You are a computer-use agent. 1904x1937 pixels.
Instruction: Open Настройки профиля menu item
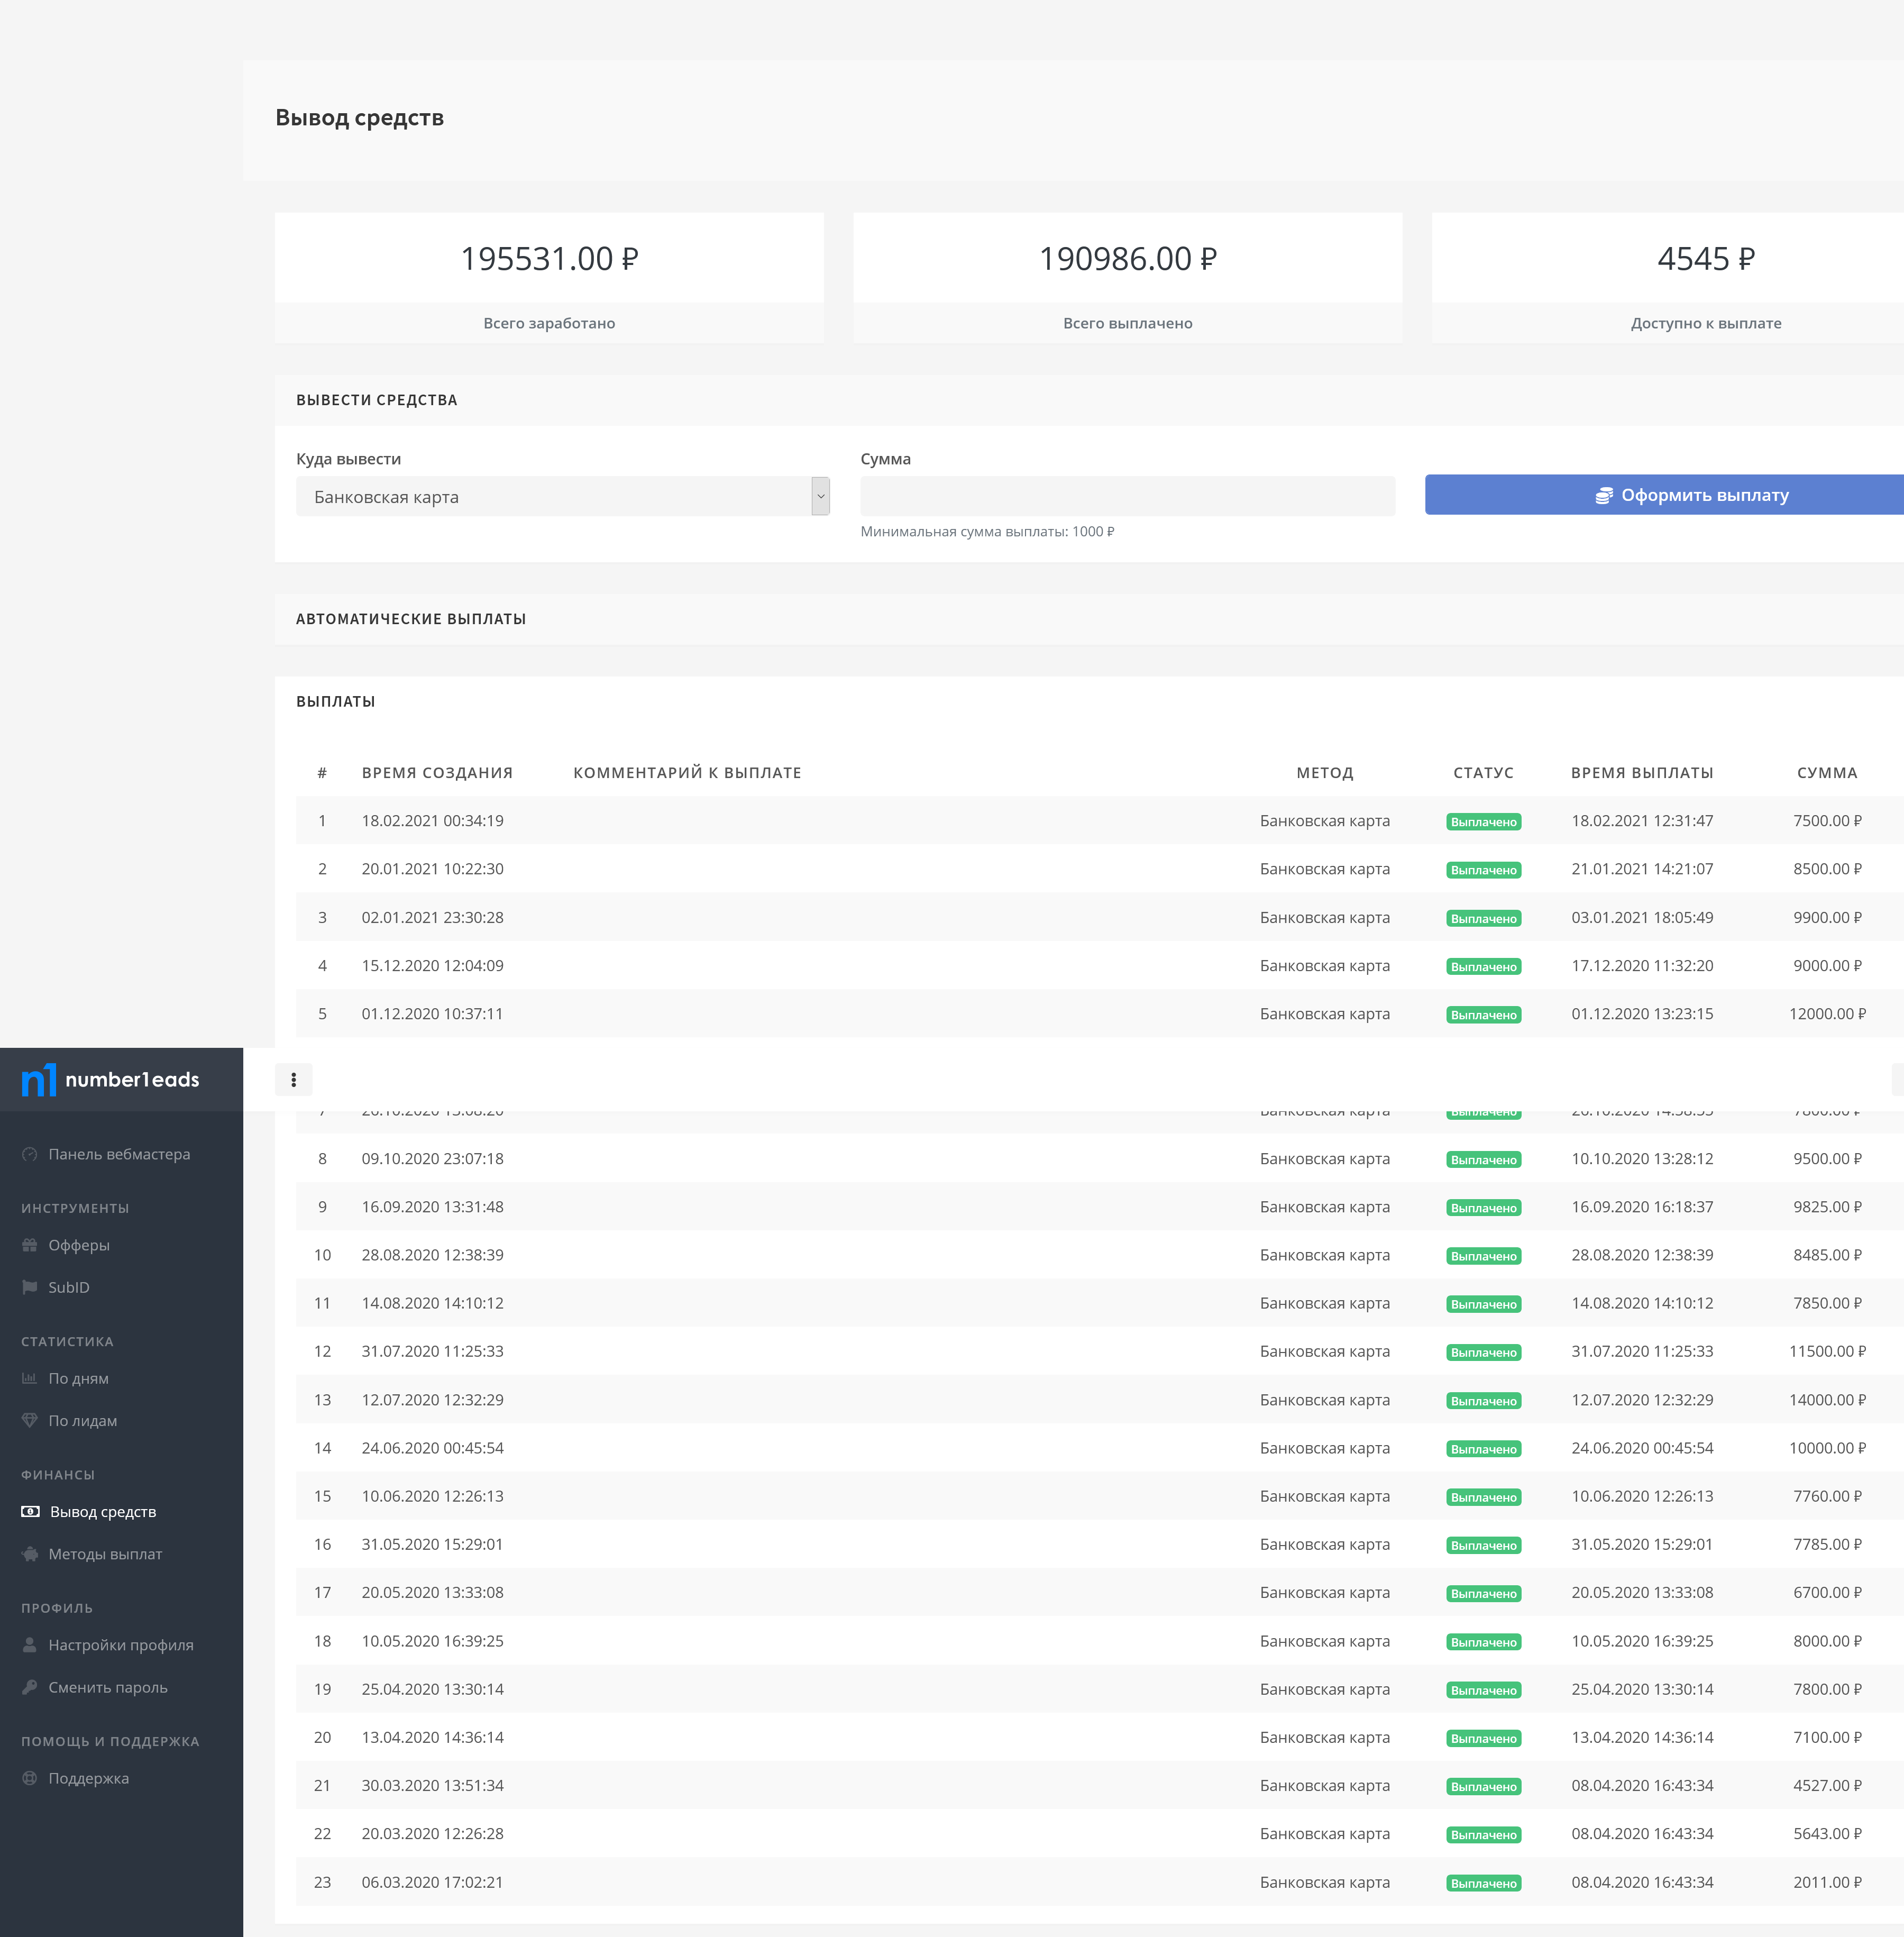[x=120, y=1645]
